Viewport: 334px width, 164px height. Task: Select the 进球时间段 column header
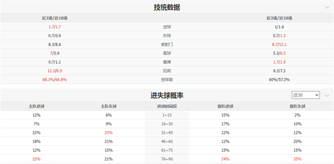(x=167, y=106)
